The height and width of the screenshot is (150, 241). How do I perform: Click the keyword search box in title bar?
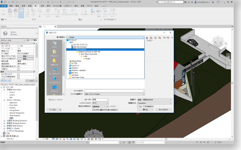tap(170, 2)
